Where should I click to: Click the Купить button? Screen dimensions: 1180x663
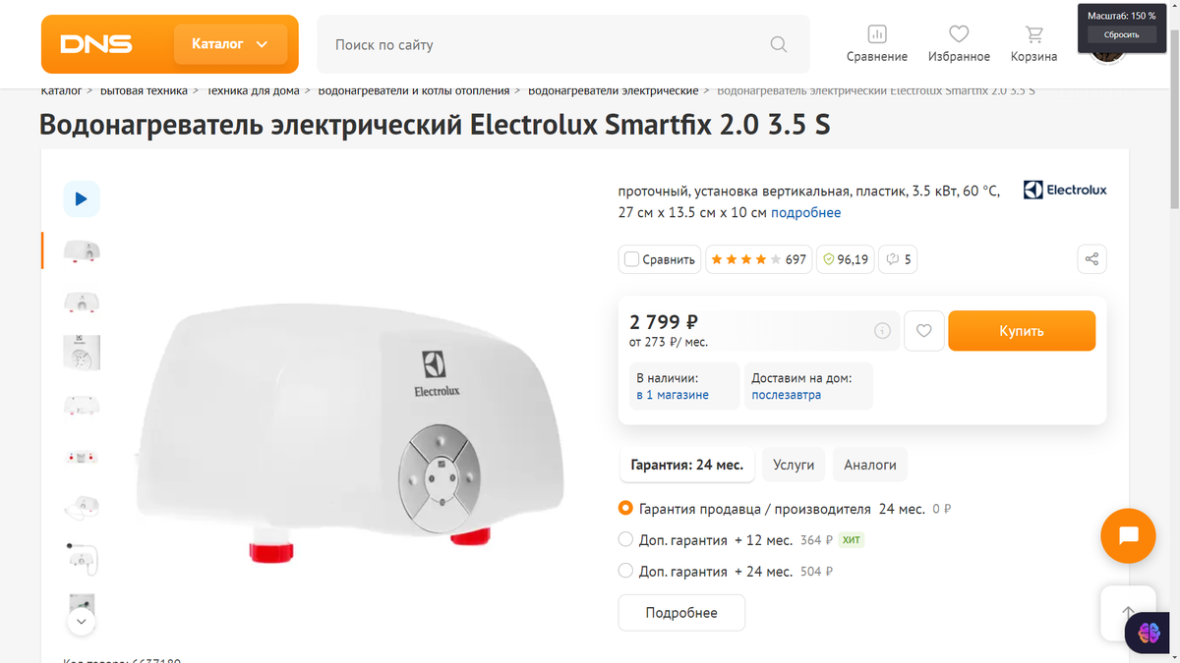pyautogui.click(x=1021, y=330)
